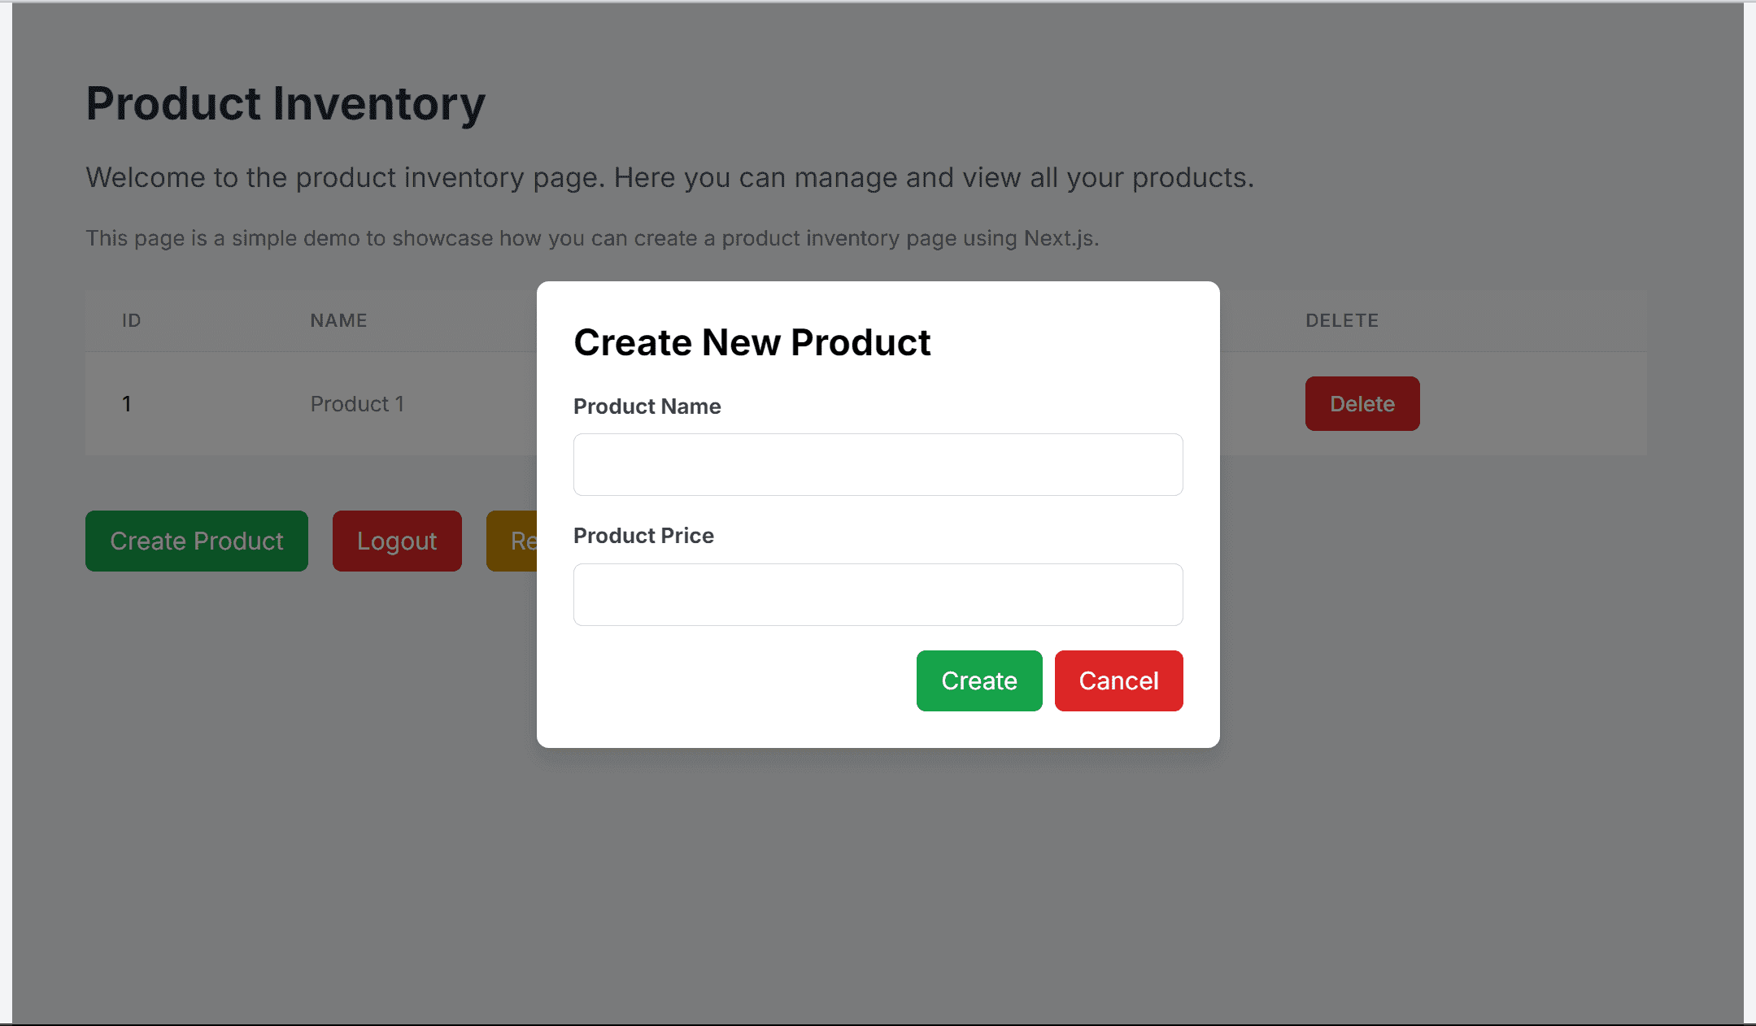
Task: Click the ID column header
Action: coord(132,320)
